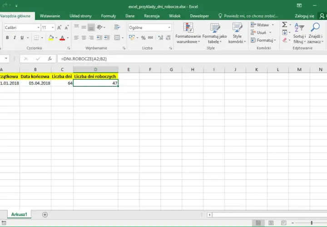Switch to Deweloper tab
The height and width of the screenshot is (227, 327).
click(x=199, y=16)
